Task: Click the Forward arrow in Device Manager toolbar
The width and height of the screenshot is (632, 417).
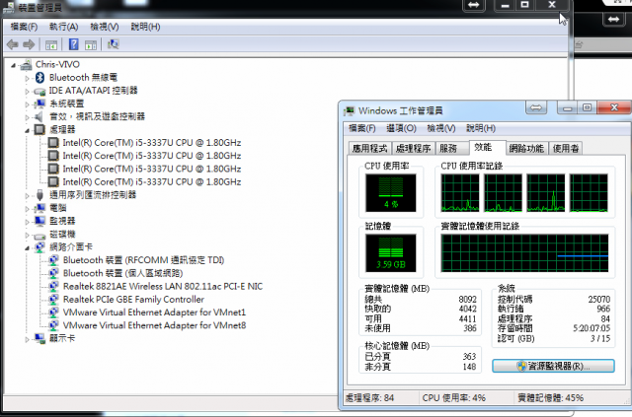Action: (x=29, y=44)
